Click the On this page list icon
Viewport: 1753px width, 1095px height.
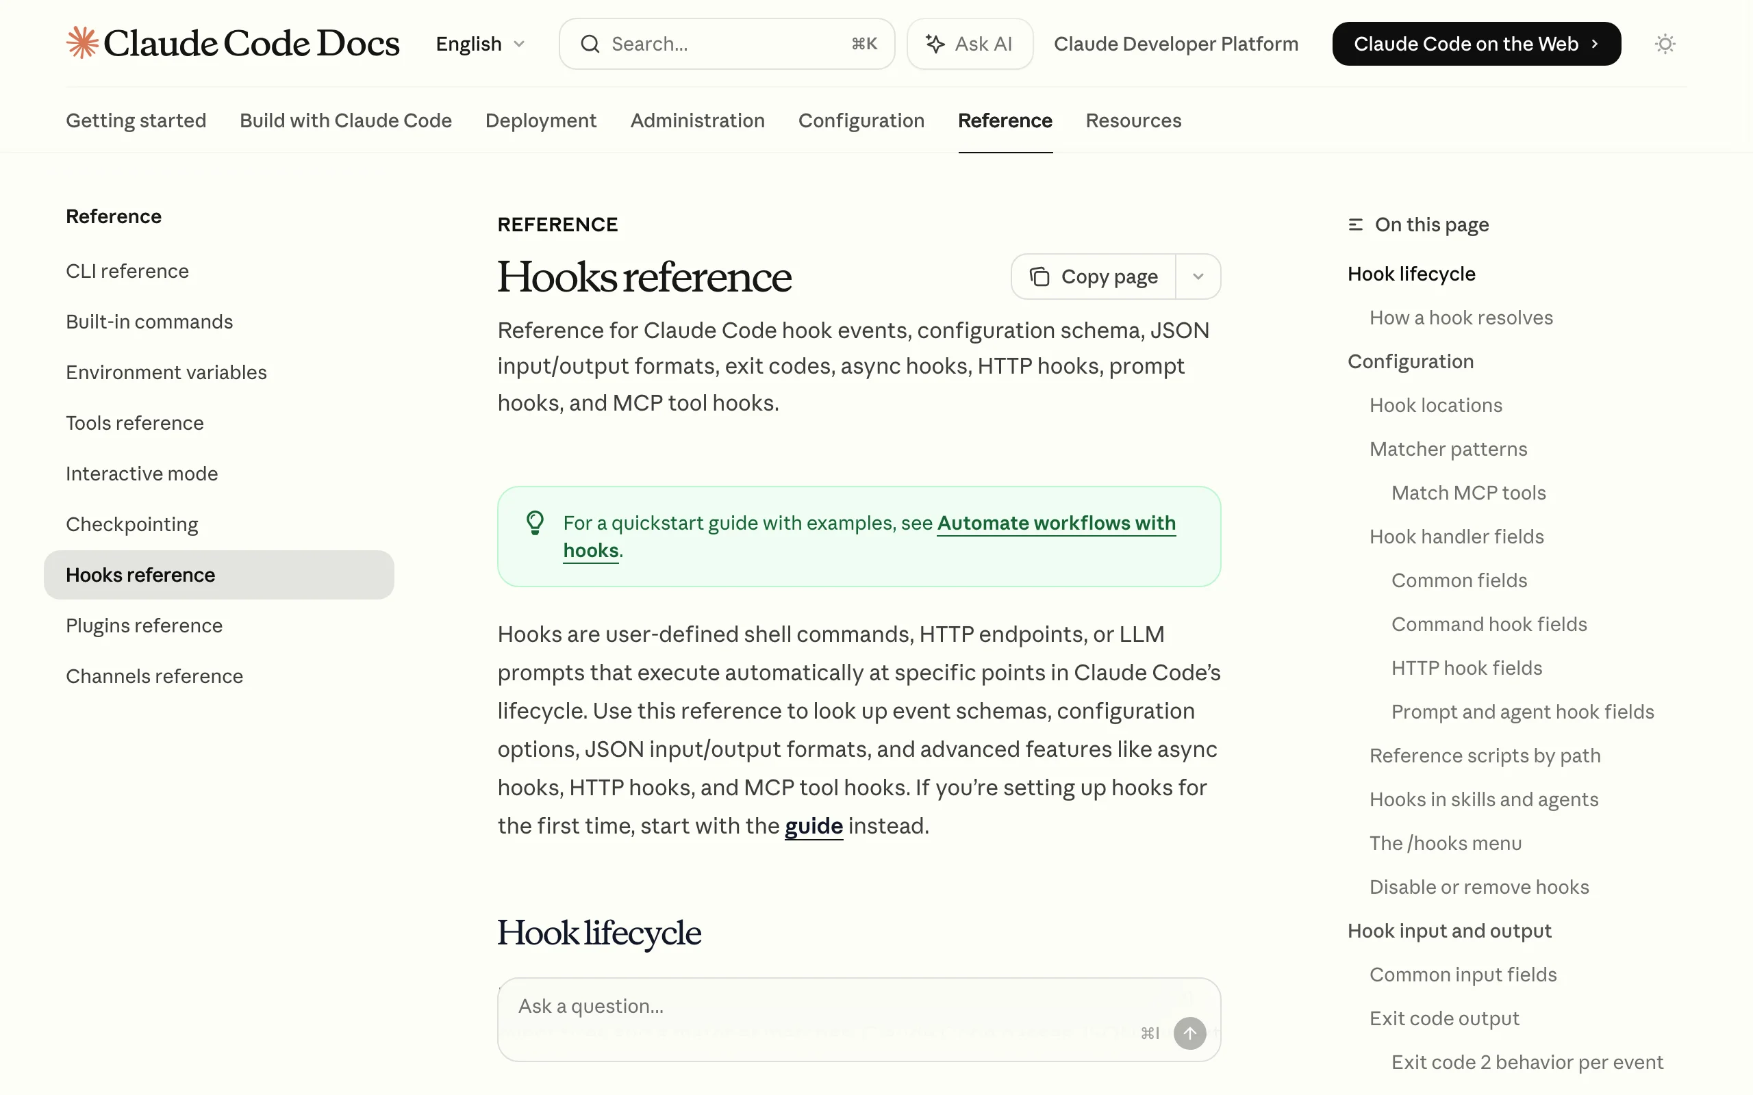(x=1355, y=225)
